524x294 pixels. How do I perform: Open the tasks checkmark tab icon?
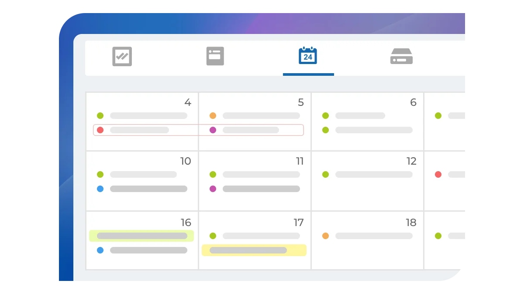click(x=122, y=57)
